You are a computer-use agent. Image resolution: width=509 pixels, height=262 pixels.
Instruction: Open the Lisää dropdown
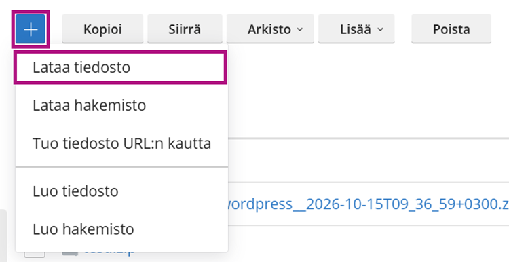(x=356, y=29)
